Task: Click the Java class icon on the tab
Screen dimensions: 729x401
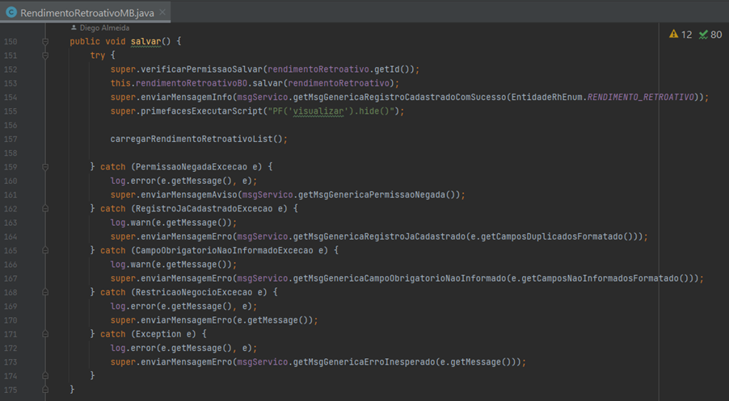Action: click(11, 13)
